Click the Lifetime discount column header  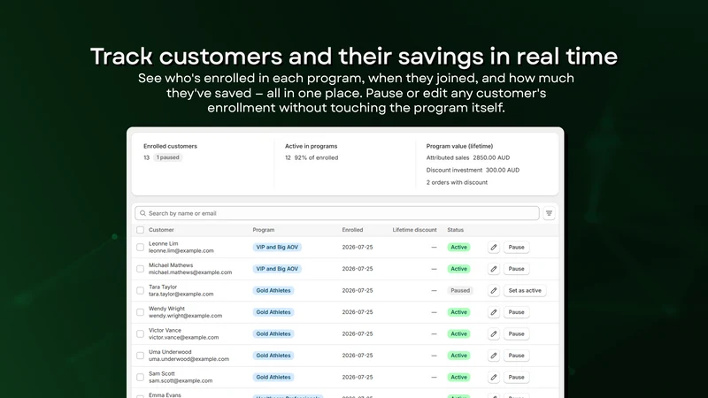point(414,230)
